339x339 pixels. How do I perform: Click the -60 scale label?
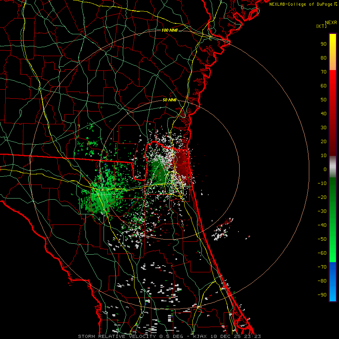[322, 253]
